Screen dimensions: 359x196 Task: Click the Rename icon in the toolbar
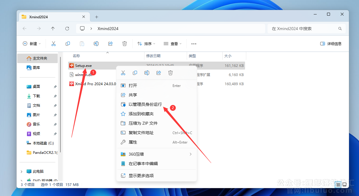click(x=96, y=44)
